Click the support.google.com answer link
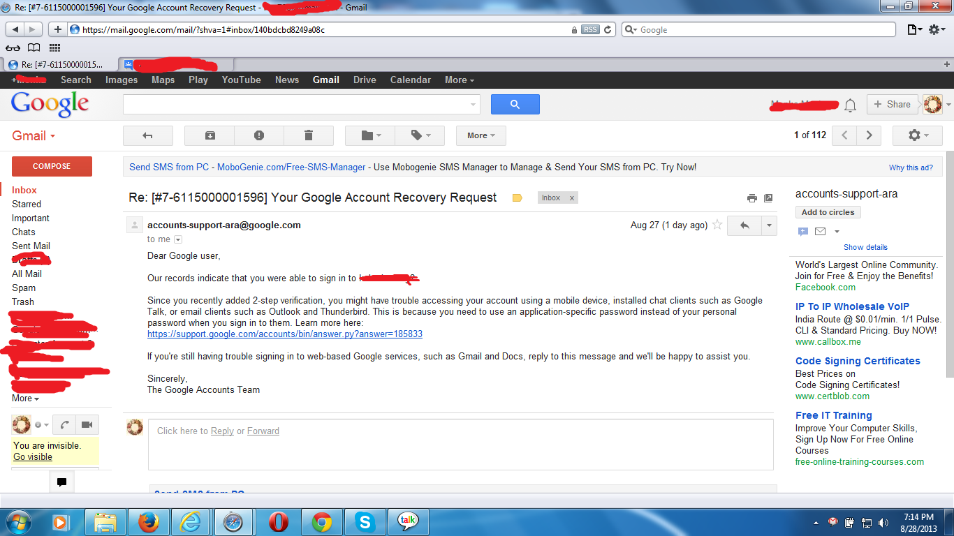Viewport: 954px width, 536px height. [285, 334]
